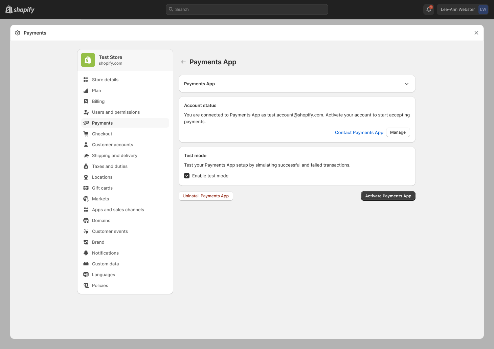Open Markets settings
This screenshot has height=349, width=494.
click(x=125, y=199)
